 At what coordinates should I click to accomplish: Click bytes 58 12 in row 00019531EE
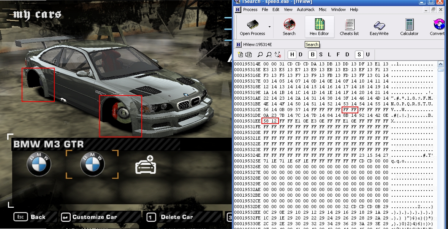pyautogui.click(x=270, y=121)
